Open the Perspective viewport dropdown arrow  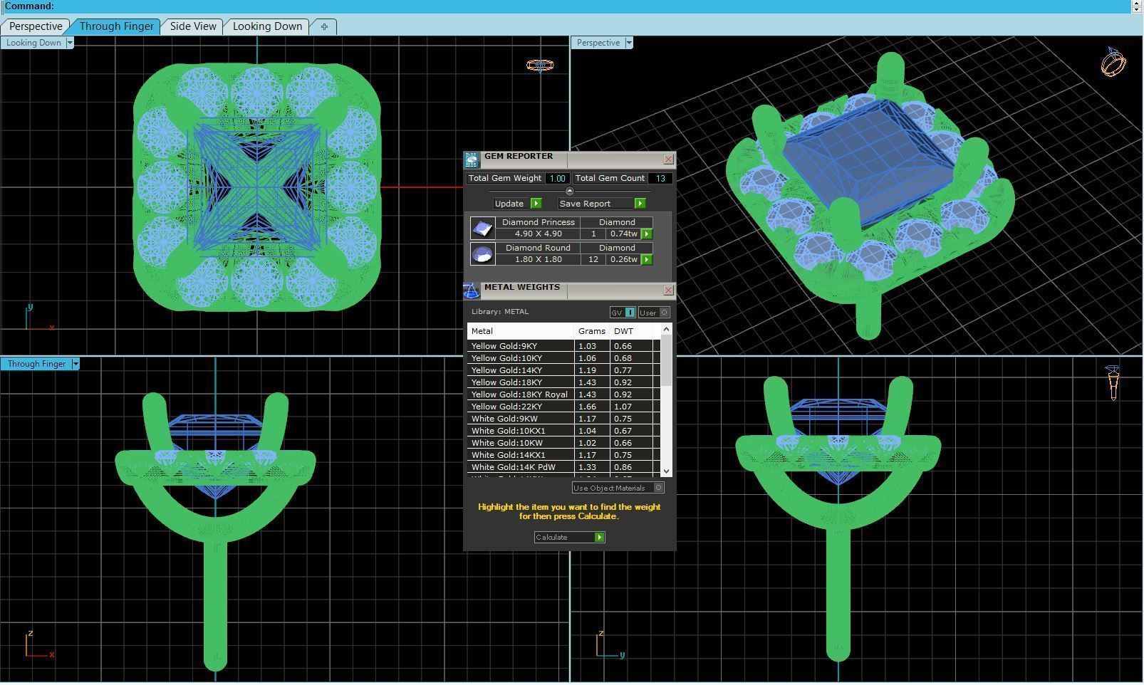pyautogui.click(x=629, y=43)
